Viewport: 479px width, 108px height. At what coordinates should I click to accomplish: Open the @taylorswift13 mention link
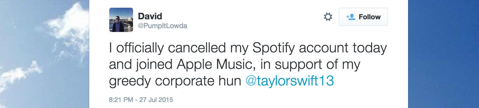[290, 81]
